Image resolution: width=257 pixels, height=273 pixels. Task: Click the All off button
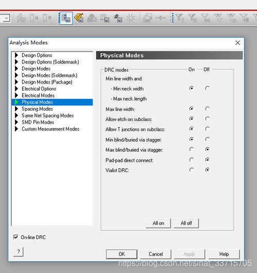(x=186, y=223)
